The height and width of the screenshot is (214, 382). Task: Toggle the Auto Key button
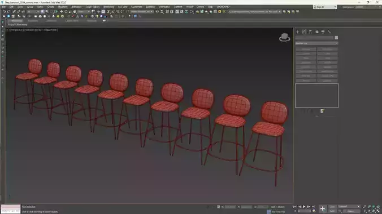click(332, 207)
